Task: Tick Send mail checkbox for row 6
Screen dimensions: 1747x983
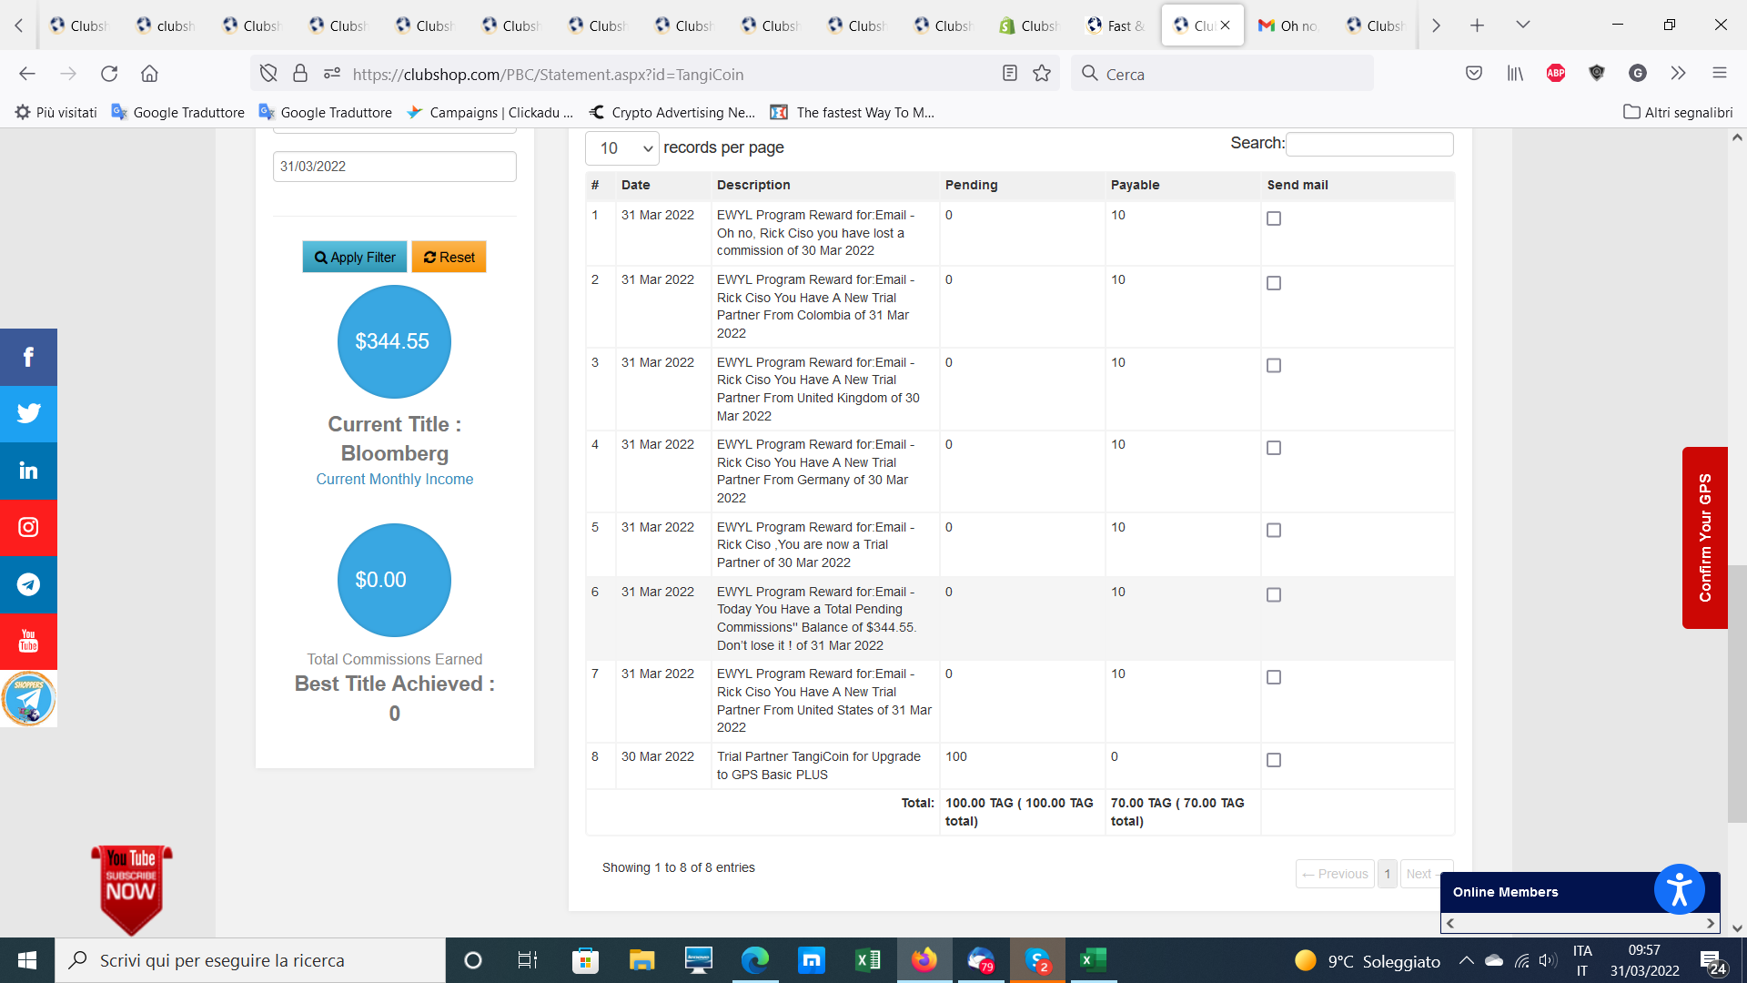Action: (x=1274, y=594)
